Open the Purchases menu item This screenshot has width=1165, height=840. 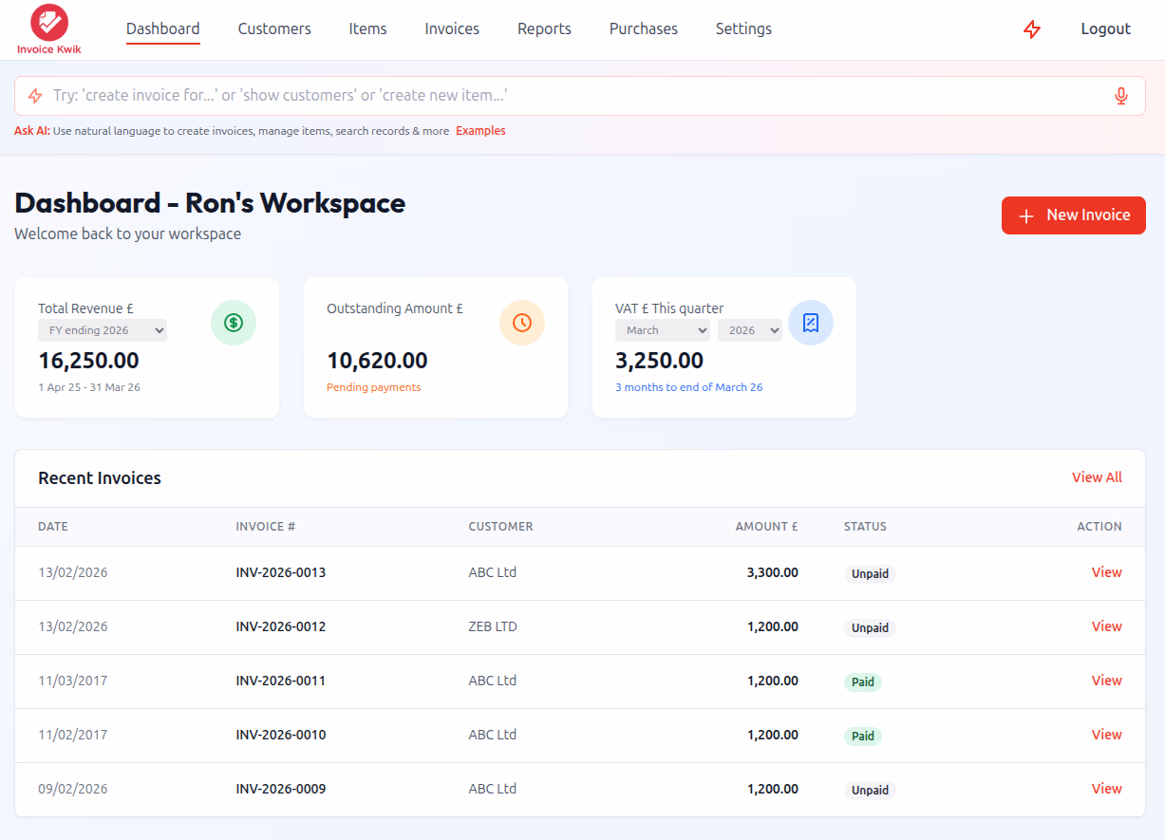[x=644, y=28]
